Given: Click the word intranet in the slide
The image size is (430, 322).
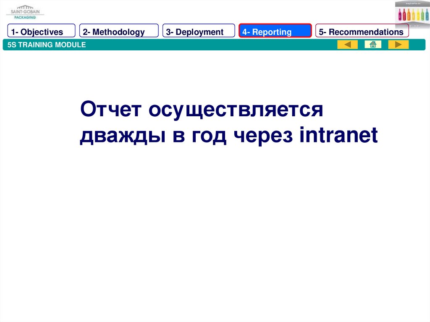Looking at the screenshot, I should click(x=338, y=135).
